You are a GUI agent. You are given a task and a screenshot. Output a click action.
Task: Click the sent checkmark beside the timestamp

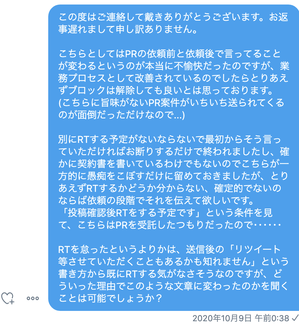pyautogui.click(x=295, y=318)
